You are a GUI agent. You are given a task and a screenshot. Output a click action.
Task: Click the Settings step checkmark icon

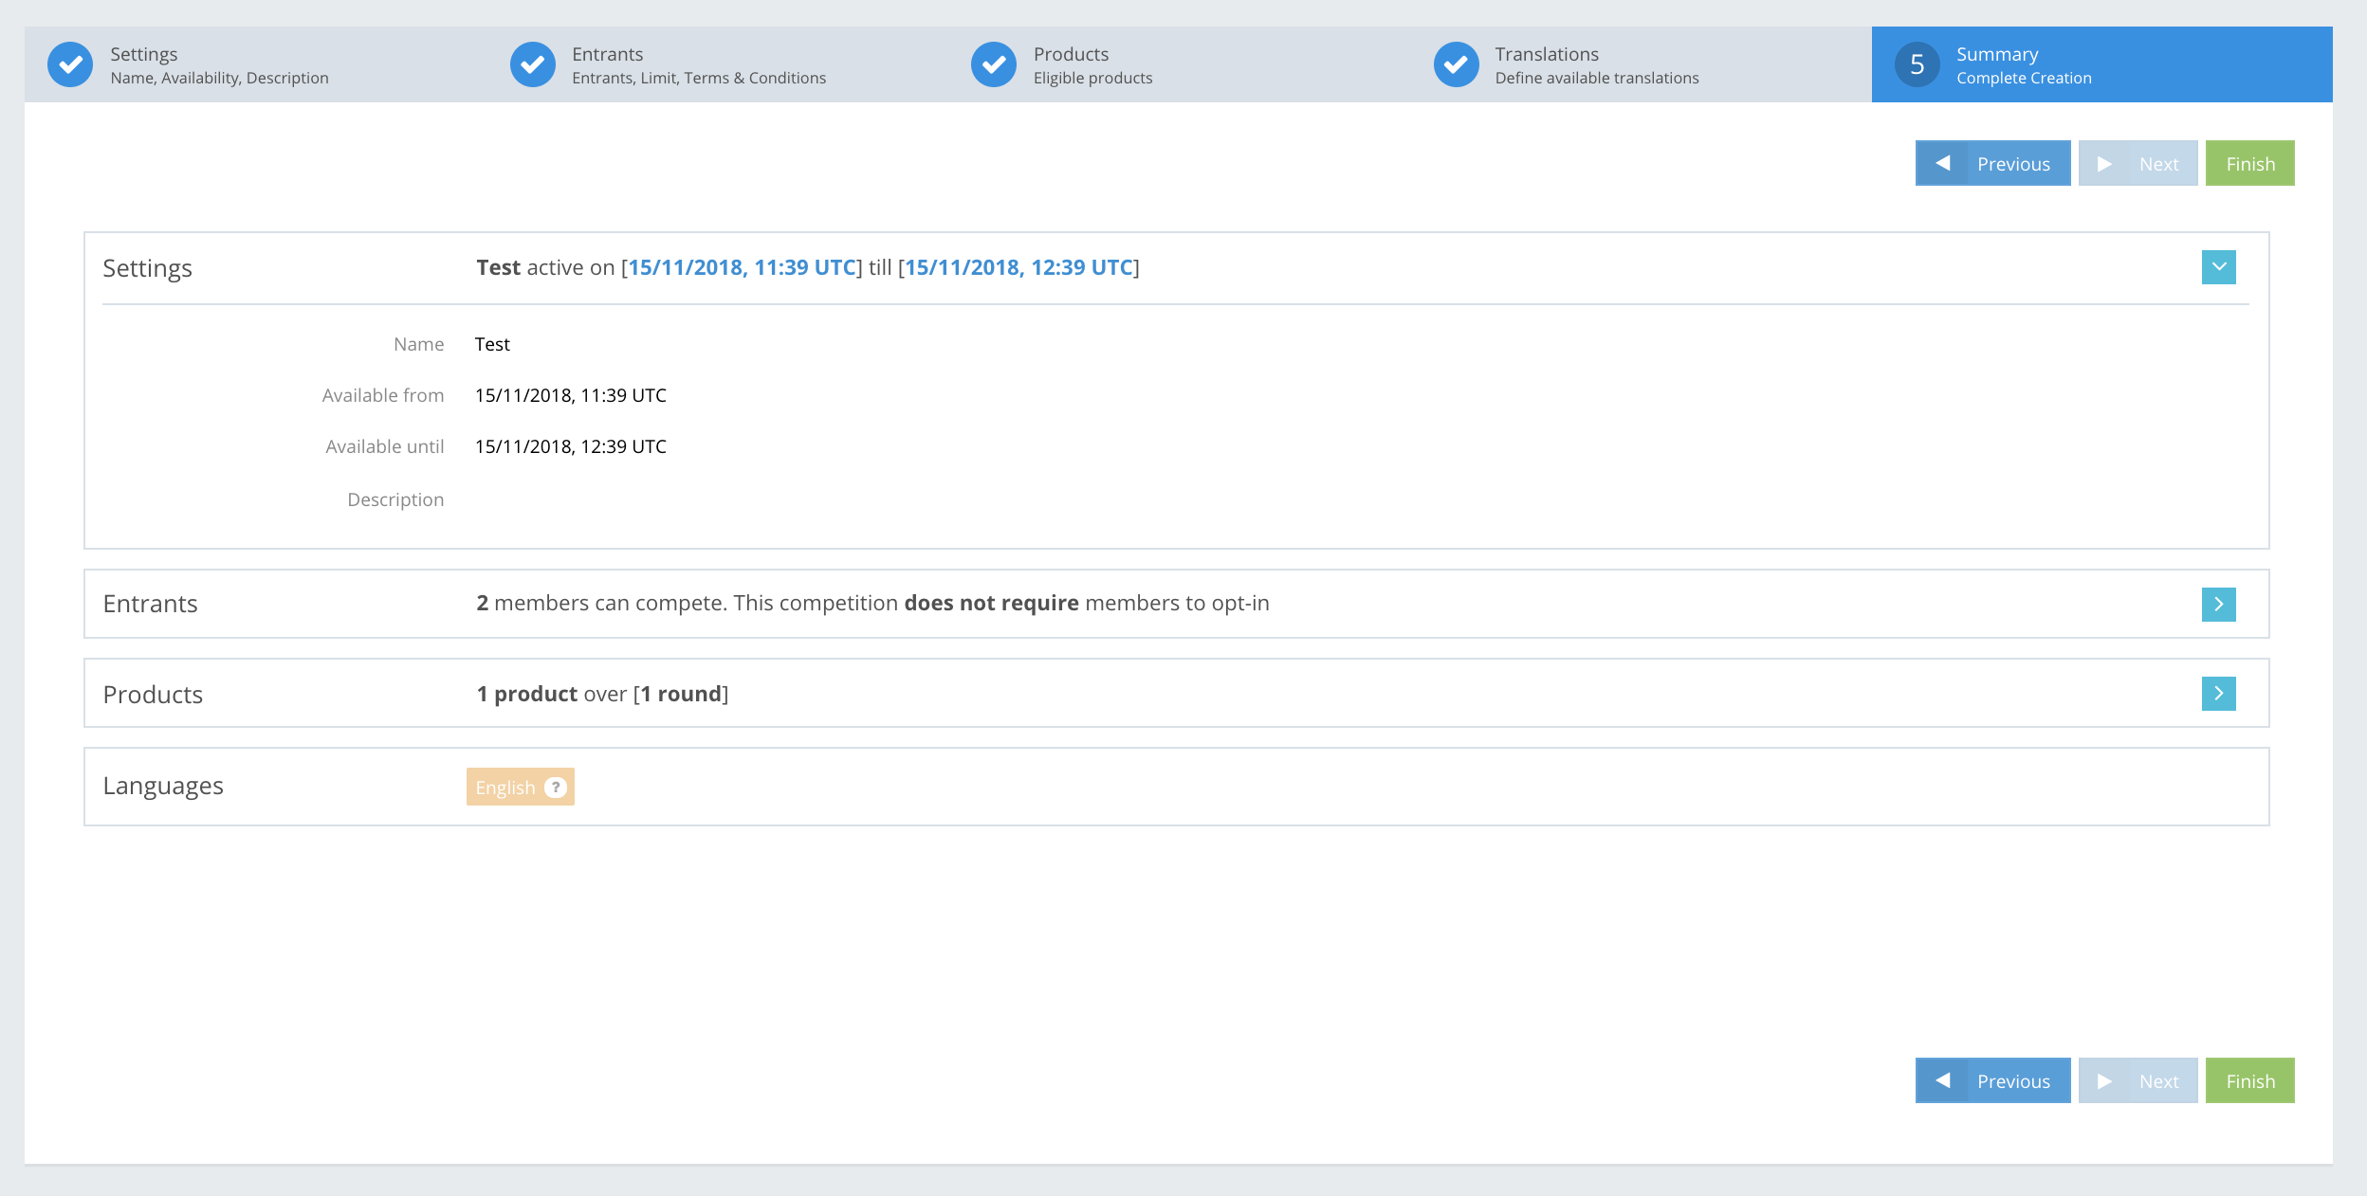coord(70,64)
